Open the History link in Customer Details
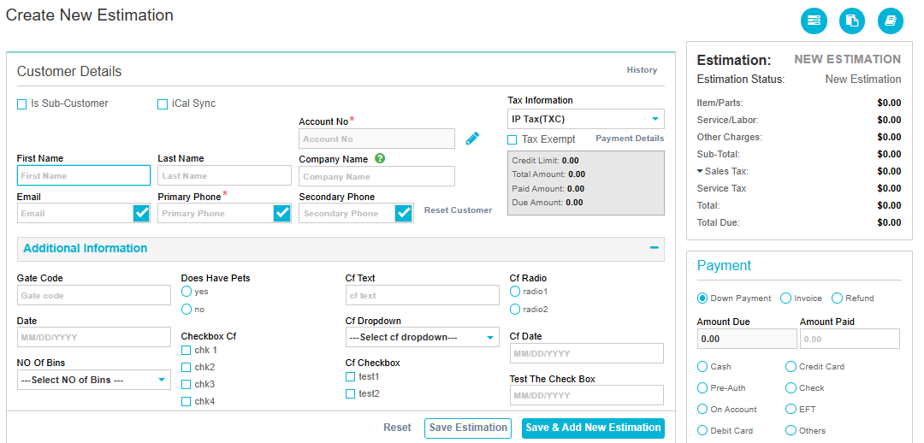Viewport: 924px width, 443px height. pos(642,70)
